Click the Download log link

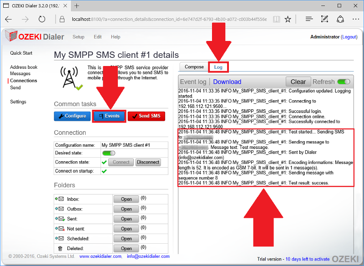coord(227,82)
